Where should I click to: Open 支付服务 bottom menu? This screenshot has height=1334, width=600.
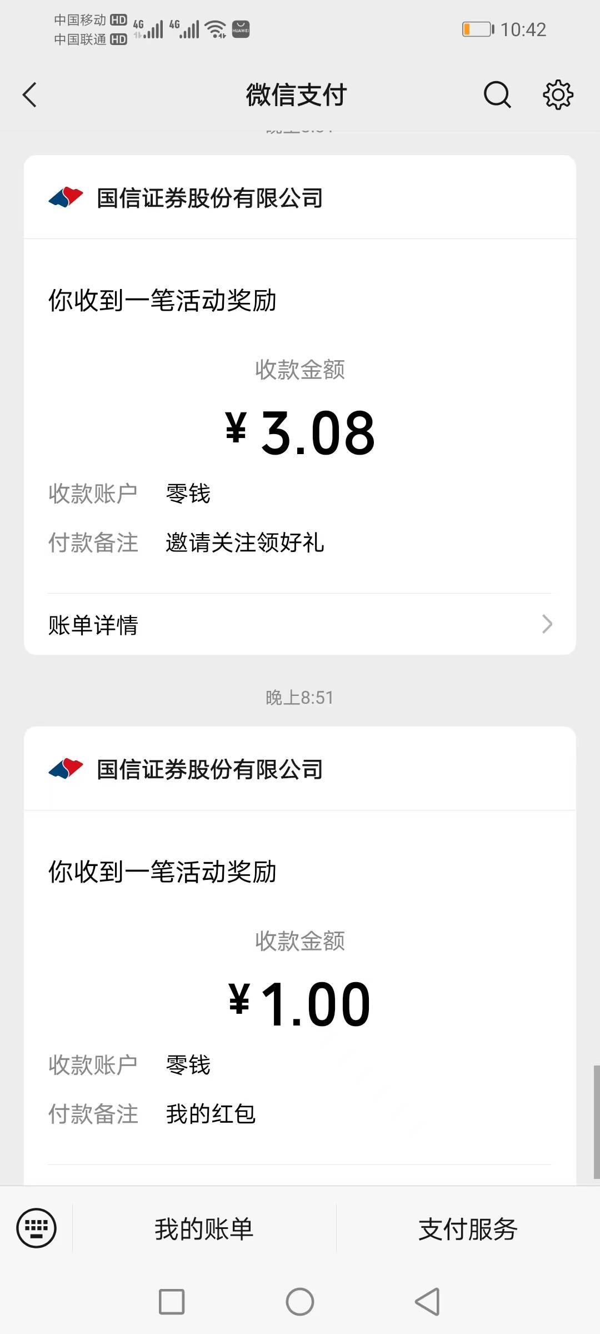[x=468, y=1228]
